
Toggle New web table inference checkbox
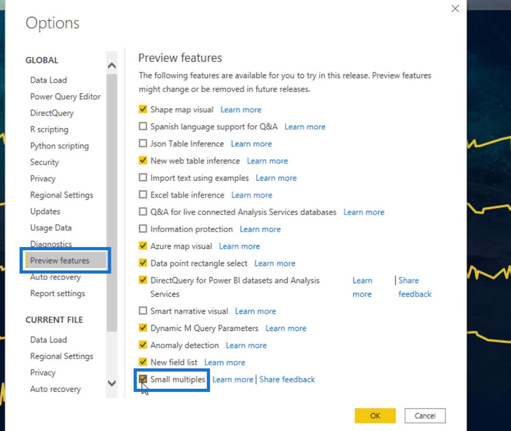143,160
